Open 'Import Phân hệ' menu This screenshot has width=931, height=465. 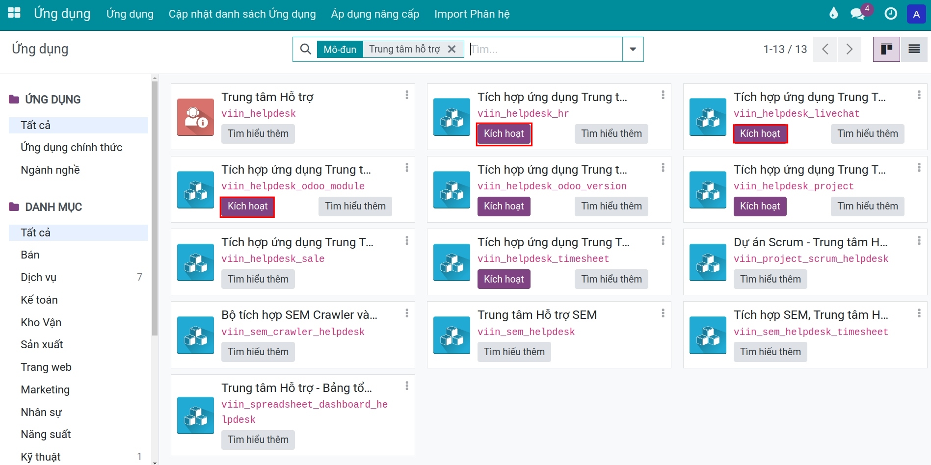point(472,14)
